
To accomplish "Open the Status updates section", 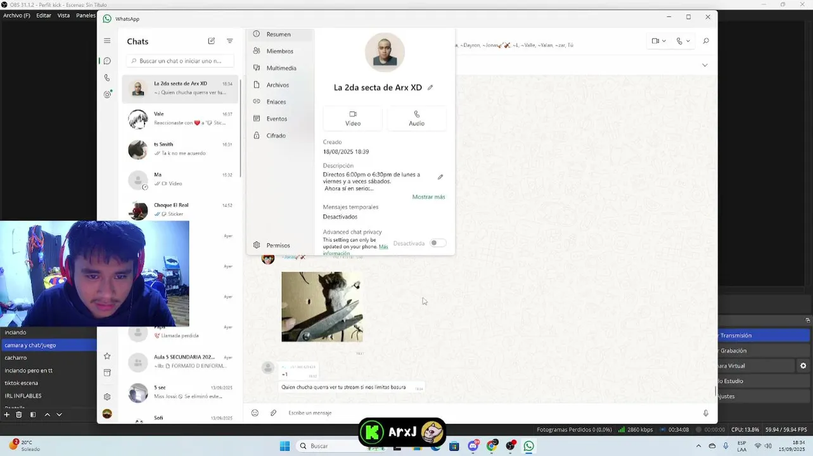I will click(x=107, y=94).
